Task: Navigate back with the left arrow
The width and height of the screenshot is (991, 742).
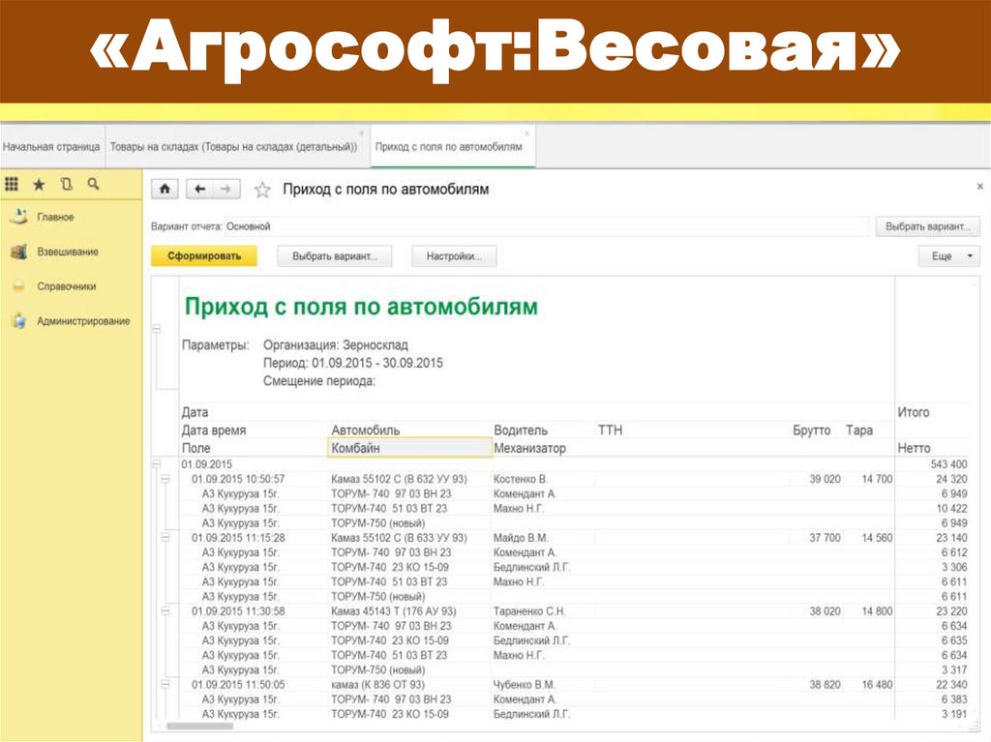Action: (199, 190)
